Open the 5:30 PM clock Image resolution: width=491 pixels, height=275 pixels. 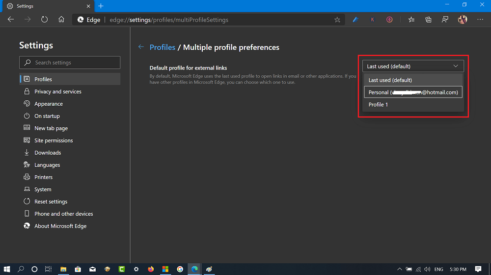458,269
